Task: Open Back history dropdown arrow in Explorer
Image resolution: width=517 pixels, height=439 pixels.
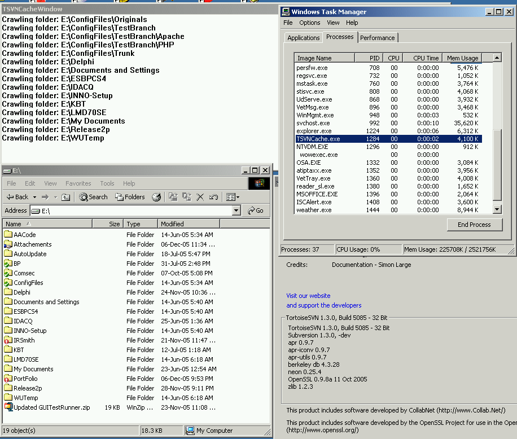Action: tap(34, 197)
